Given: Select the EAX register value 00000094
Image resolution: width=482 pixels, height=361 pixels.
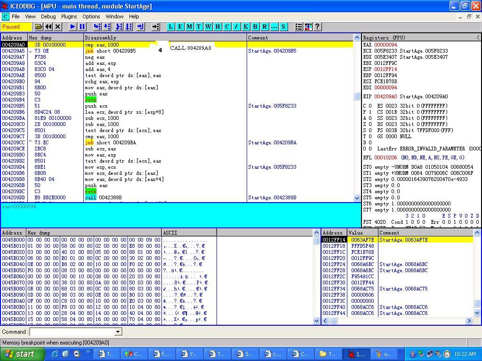Looking at the screenshot, I should pos(386,45).
